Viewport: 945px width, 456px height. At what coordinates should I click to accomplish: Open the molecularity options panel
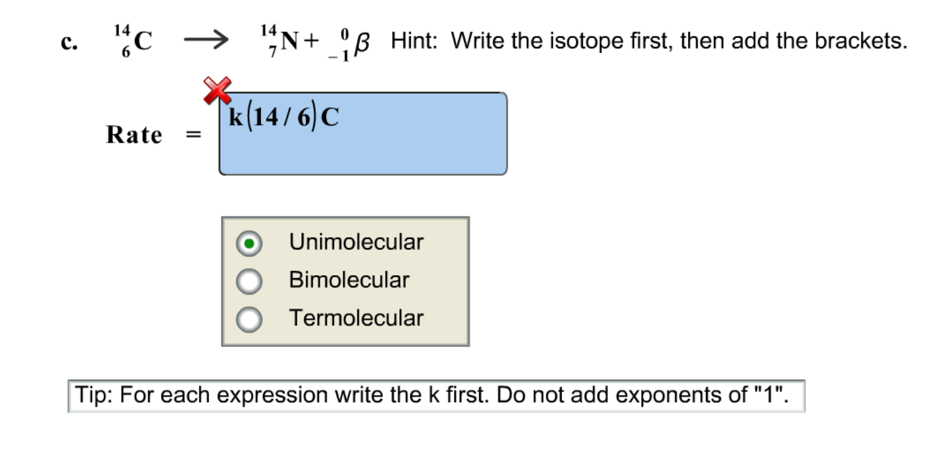[x=346, y=280]
